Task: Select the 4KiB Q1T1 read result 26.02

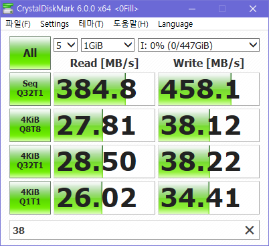Action: pos(104,198)
